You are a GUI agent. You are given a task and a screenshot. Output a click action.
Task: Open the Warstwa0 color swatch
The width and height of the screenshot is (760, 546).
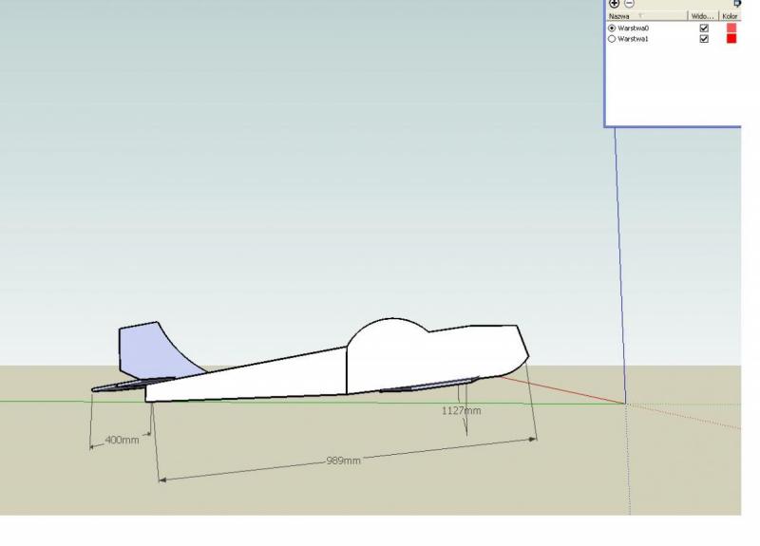click(x=731, y=28)
